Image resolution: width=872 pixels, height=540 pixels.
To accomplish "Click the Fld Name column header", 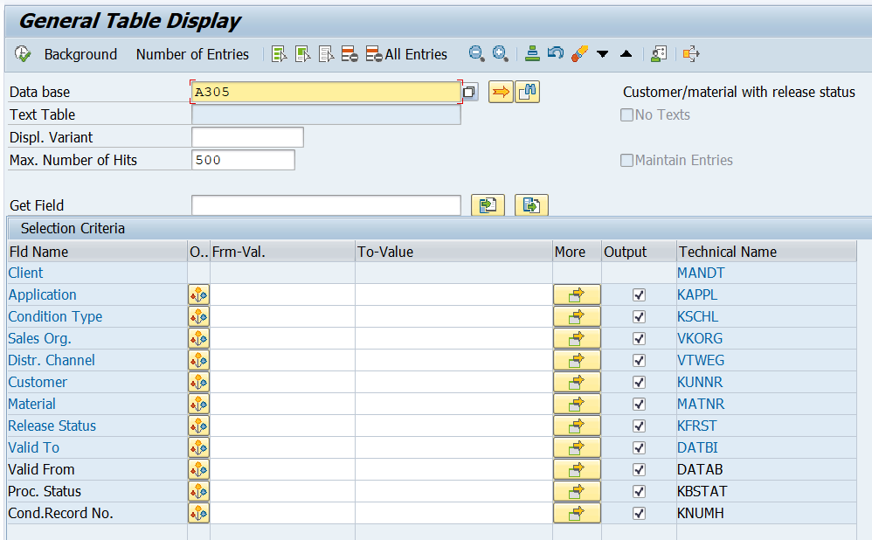I will pyautogui.click(x=97, y=252).
